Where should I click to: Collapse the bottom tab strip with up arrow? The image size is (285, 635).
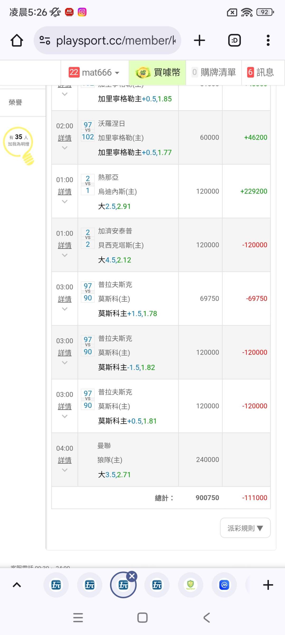17,585
